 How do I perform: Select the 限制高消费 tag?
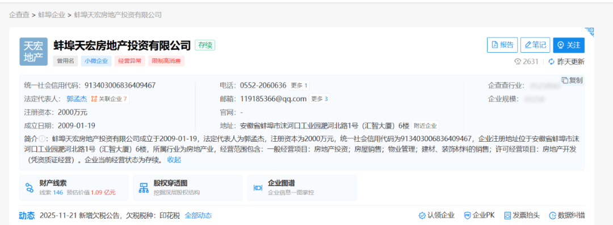(x=166, y=61)
